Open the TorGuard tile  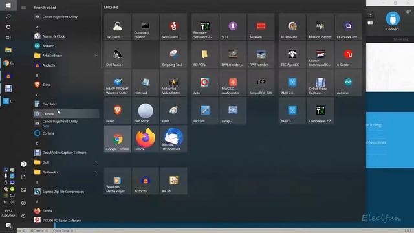click(118, 27)
